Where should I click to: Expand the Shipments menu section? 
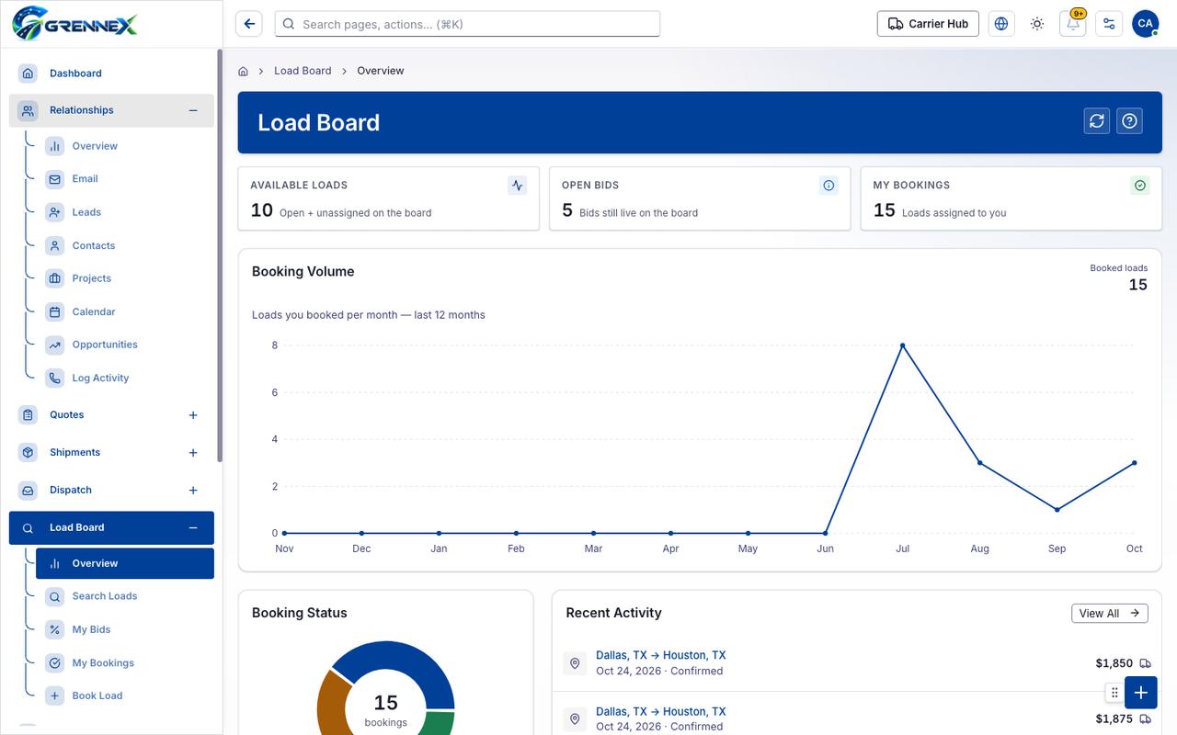[x=193, y=453]
